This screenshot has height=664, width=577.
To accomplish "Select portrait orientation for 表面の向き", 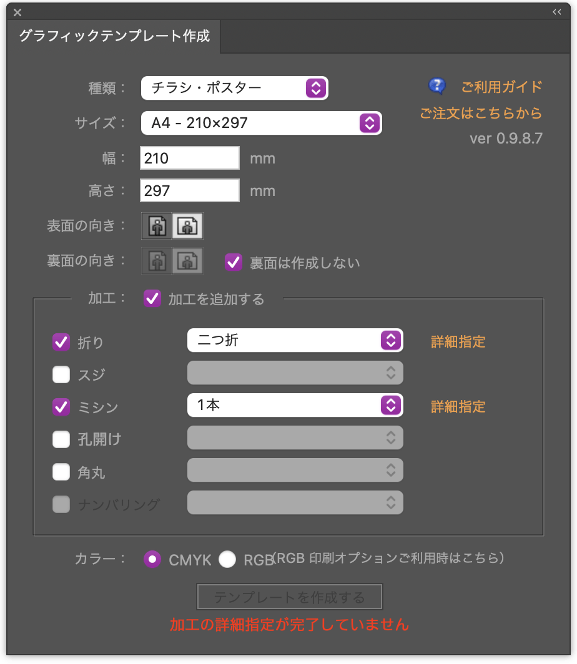I will (x=157, y=227).
